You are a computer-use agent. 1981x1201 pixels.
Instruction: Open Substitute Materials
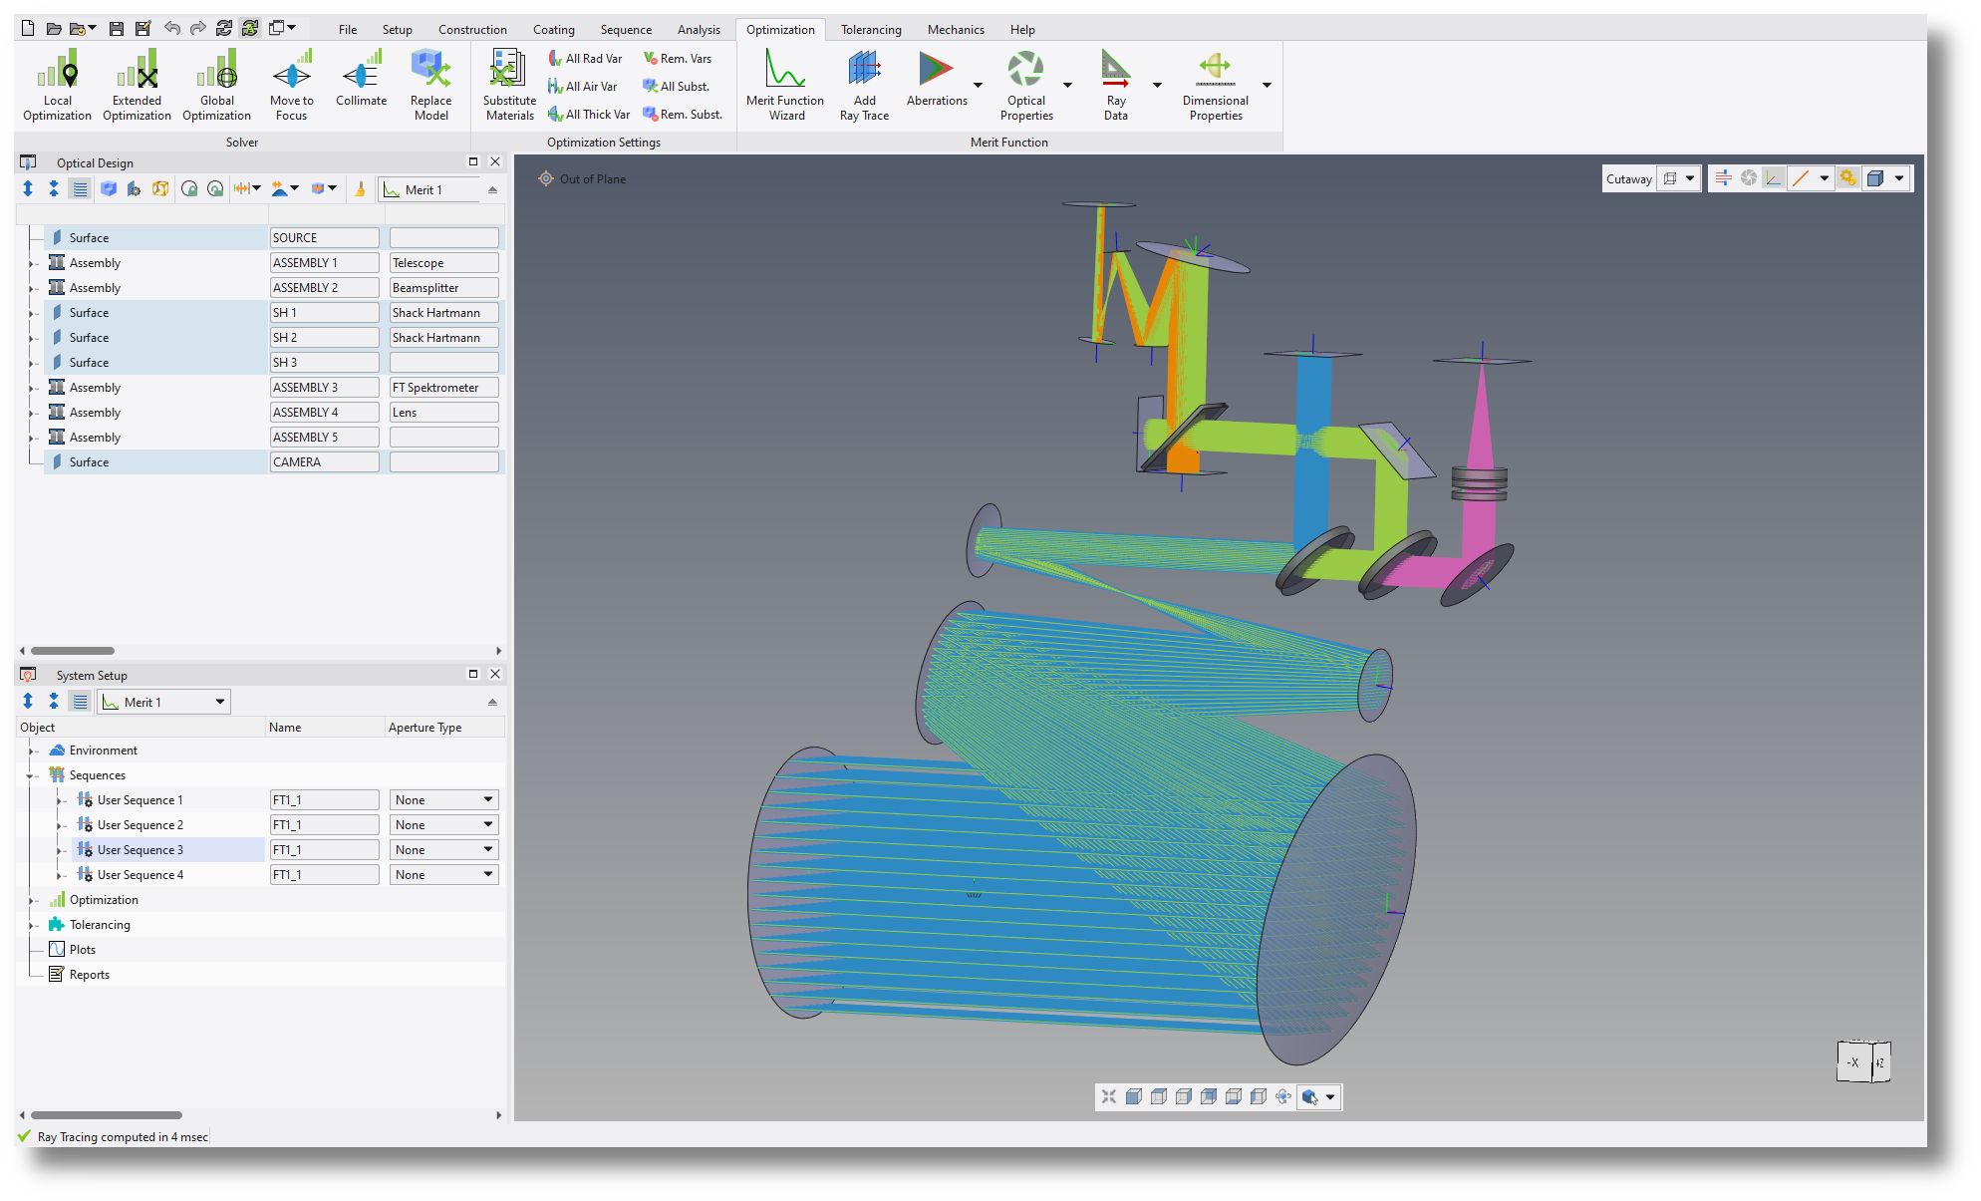tap(509, 86)
